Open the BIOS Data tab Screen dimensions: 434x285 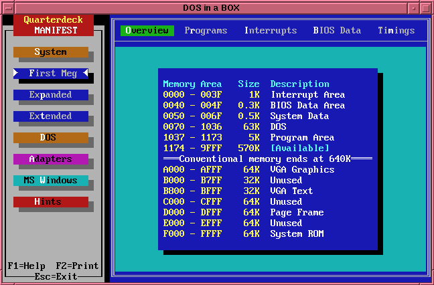pyautogui.click(x=337, y=30)
